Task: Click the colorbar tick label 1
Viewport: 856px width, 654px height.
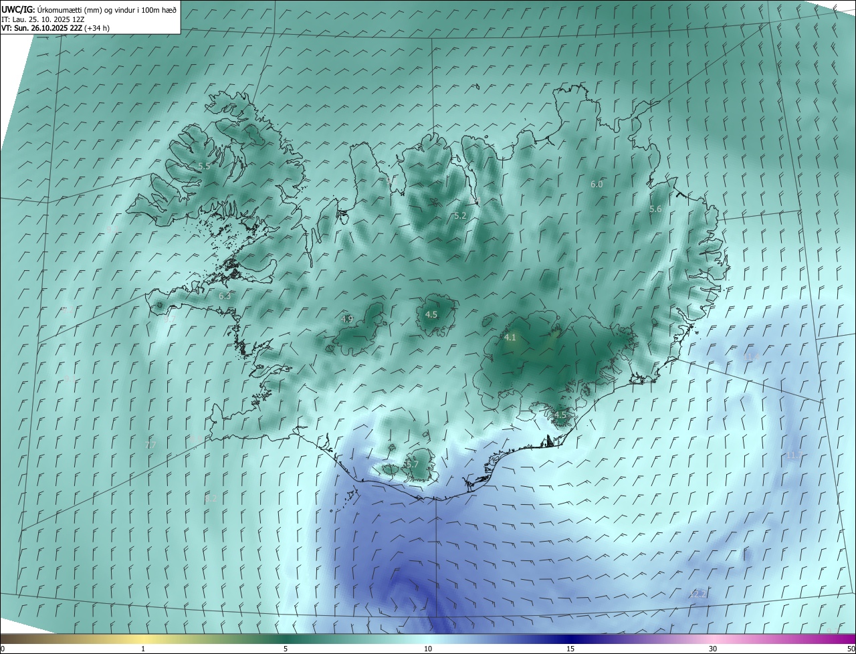Action: (x=143, y=649)
